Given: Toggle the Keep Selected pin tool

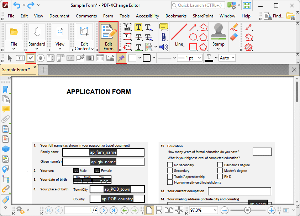Looking at the screenshot, I should 121,58.
